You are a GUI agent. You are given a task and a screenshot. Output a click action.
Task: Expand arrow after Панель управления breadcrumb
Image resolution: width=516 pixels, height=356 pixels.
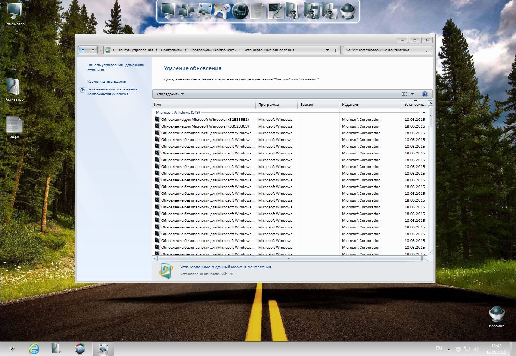click(157, 50)
